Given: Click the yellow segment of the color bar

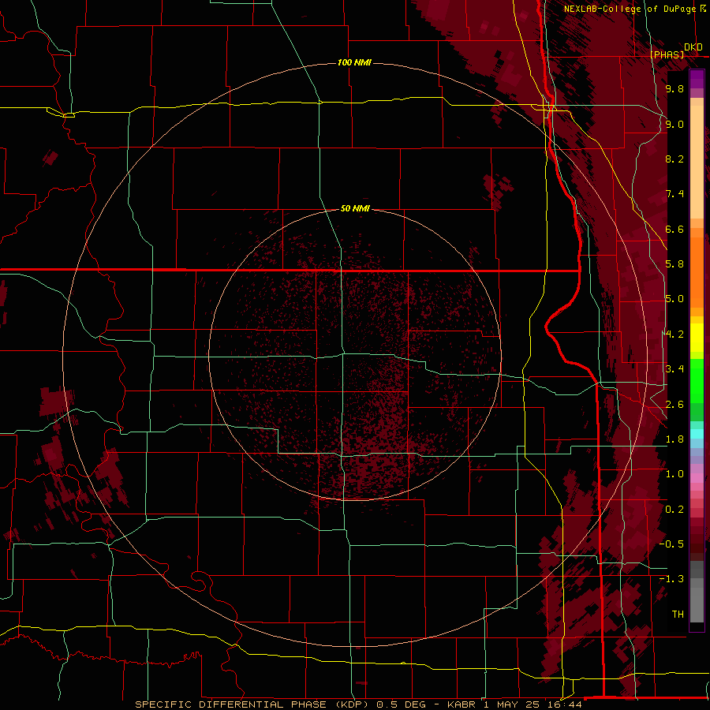Looking at the screenshot, I should 697,338.
